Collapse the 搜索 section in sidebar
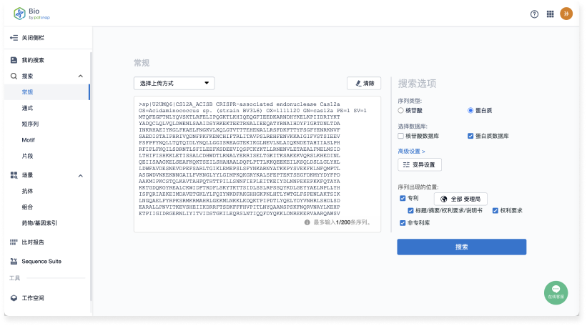Screen dimensions: 587x326 pos(80,76)
